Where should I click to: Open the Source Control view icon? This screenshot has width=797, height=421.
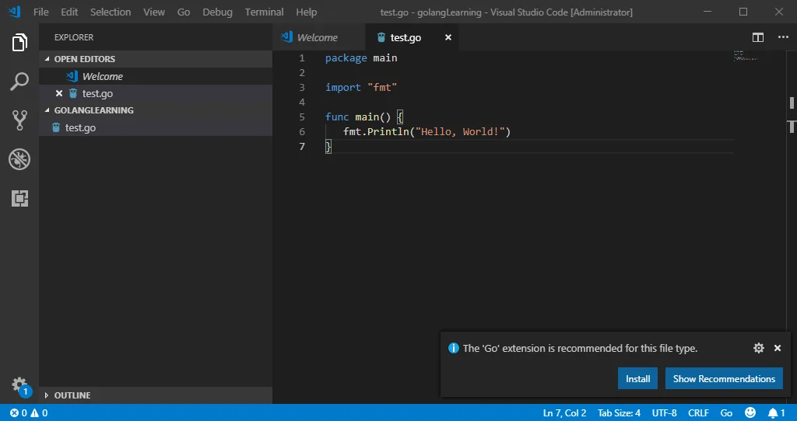click(19, 120)
